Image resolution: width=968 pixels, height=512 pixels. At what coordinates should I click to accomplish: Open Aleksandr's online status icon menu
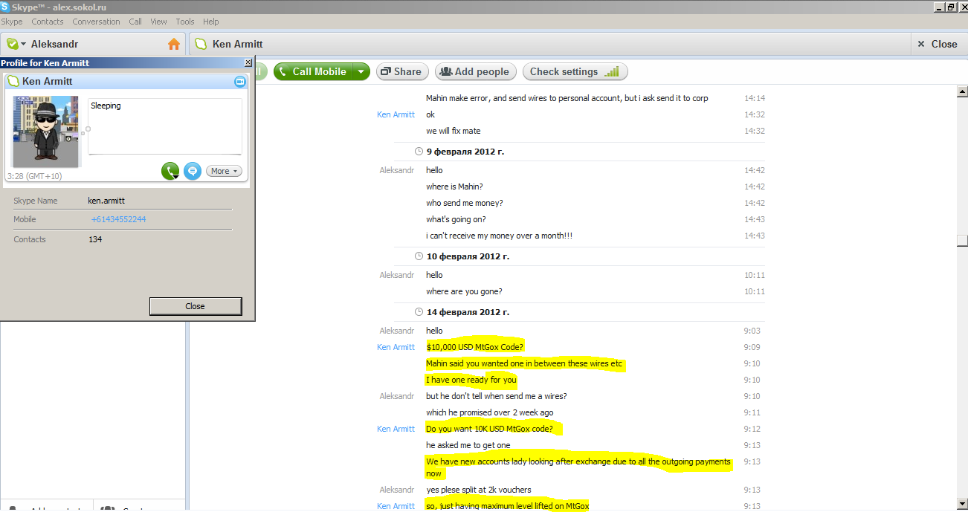coord(16,44)
